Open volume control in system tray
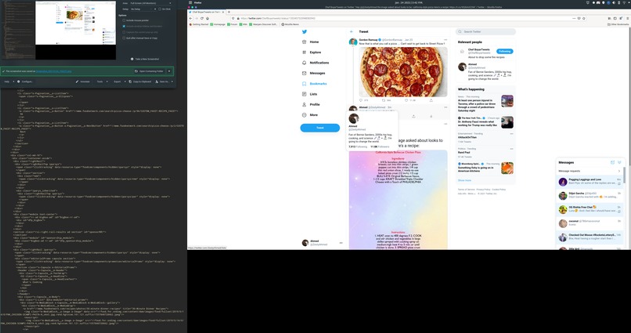The height and width of the screenshot is (333, 631). [613, 2]
